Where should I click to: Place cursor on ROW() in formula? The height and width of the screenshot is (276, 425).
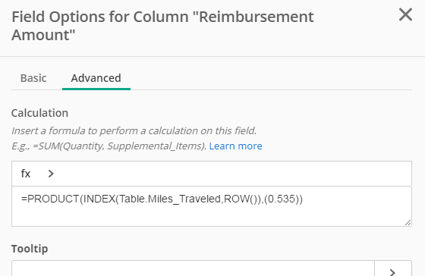pyautogui.click(x=241, y=199)
